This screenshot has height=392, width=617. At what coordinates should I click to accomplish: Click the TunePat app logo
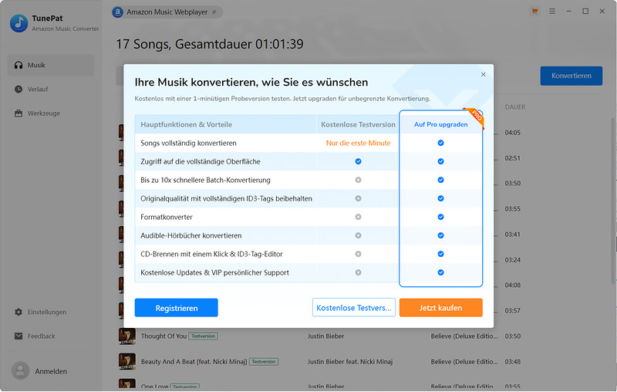19,23
